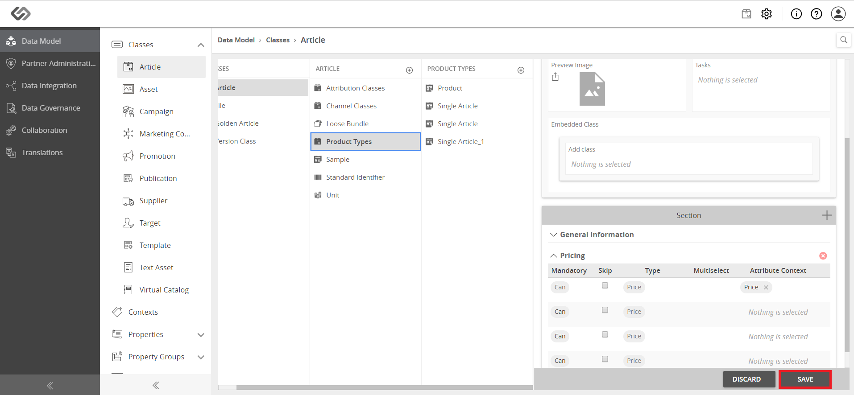Image resolution: width=854 pixels, height=395 pixels.
Task: Select the Template class
Action: pos(162,245)
